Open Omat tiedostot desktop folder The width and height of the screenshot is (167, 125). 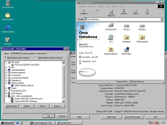(8, 16)
